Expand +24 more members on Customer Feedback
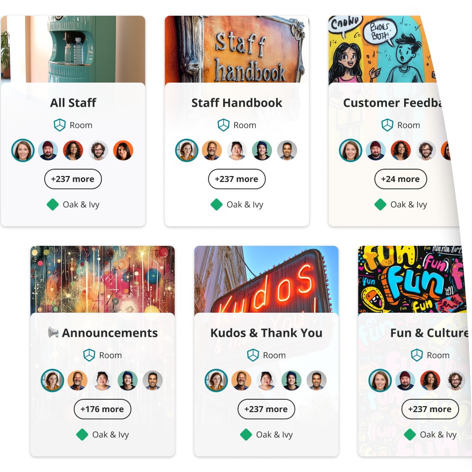 coord(400,179)
